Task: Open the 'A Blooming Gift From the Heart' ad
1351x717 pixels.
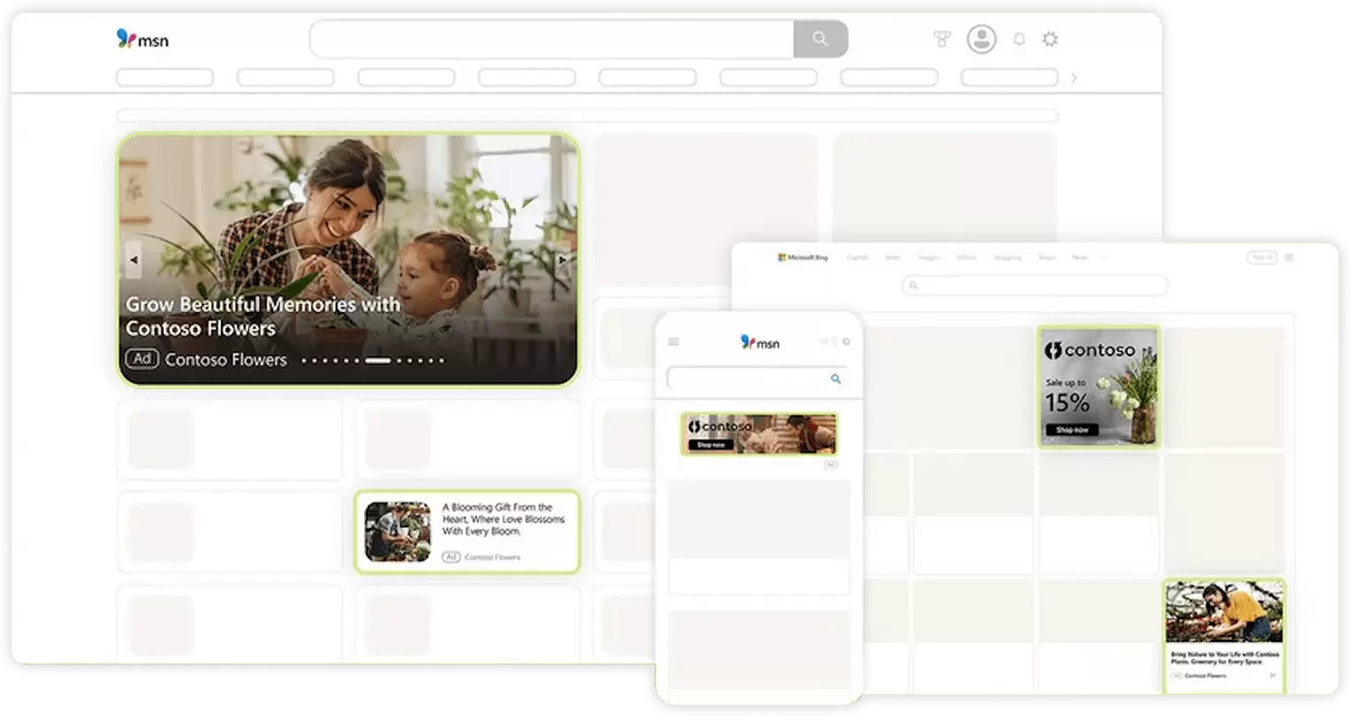Action: click(x=467, y=532)
